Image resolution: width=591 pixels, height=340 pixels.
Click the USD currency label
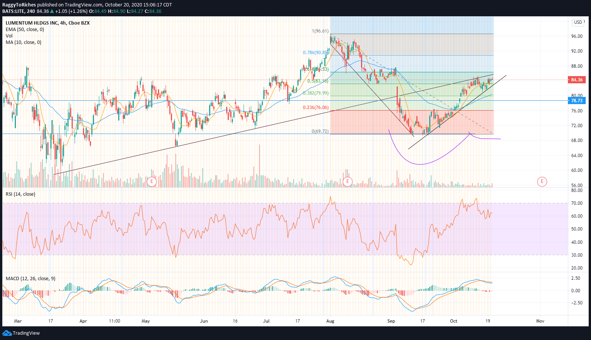(578, 22)
